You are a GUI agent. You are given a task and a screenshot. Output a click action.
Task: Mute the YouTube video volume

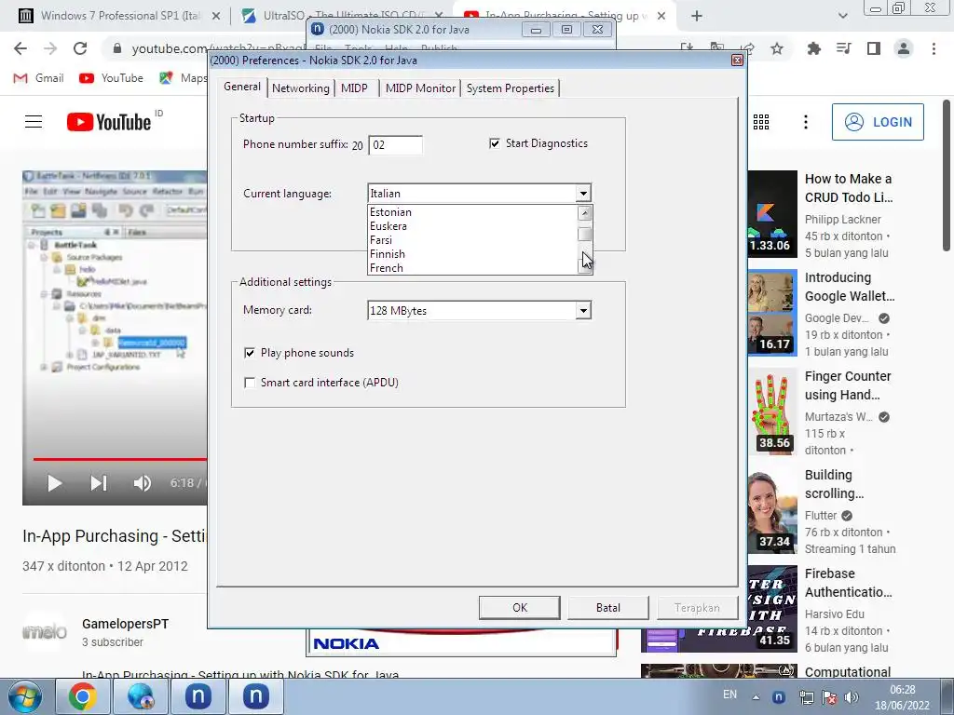pyautogui.click(x=142, y=483)
